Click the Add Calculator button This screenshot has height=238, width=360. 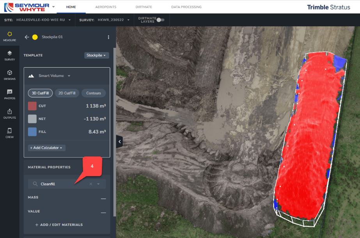tap(47, 148)
